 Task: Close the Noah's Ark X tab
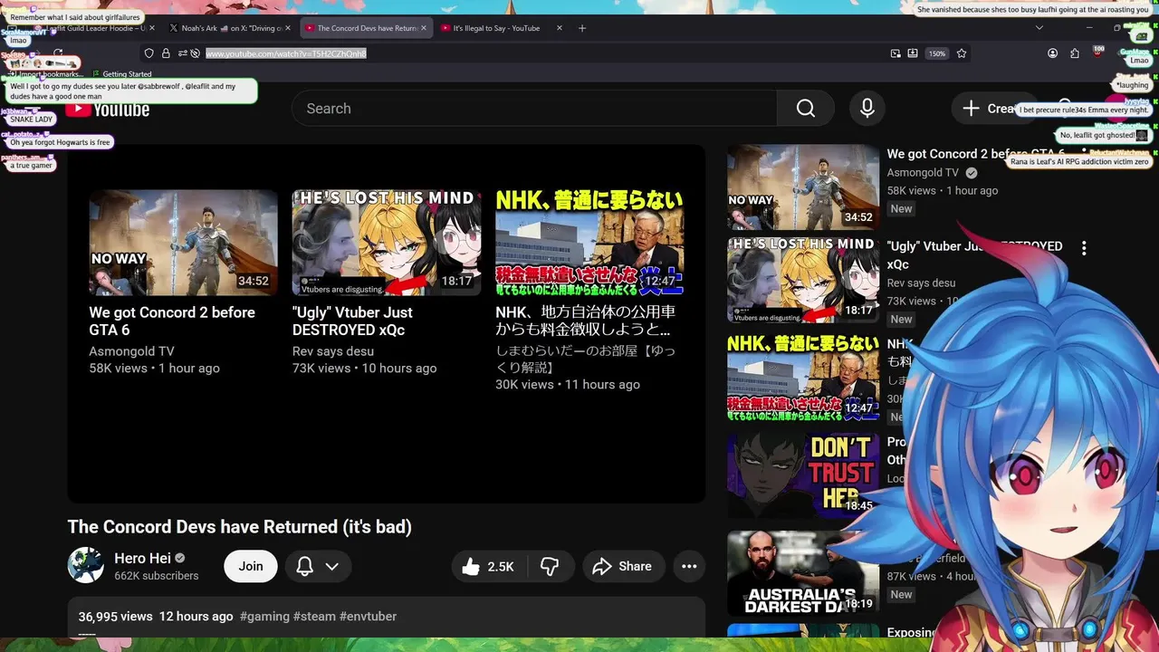click(290, 28)
